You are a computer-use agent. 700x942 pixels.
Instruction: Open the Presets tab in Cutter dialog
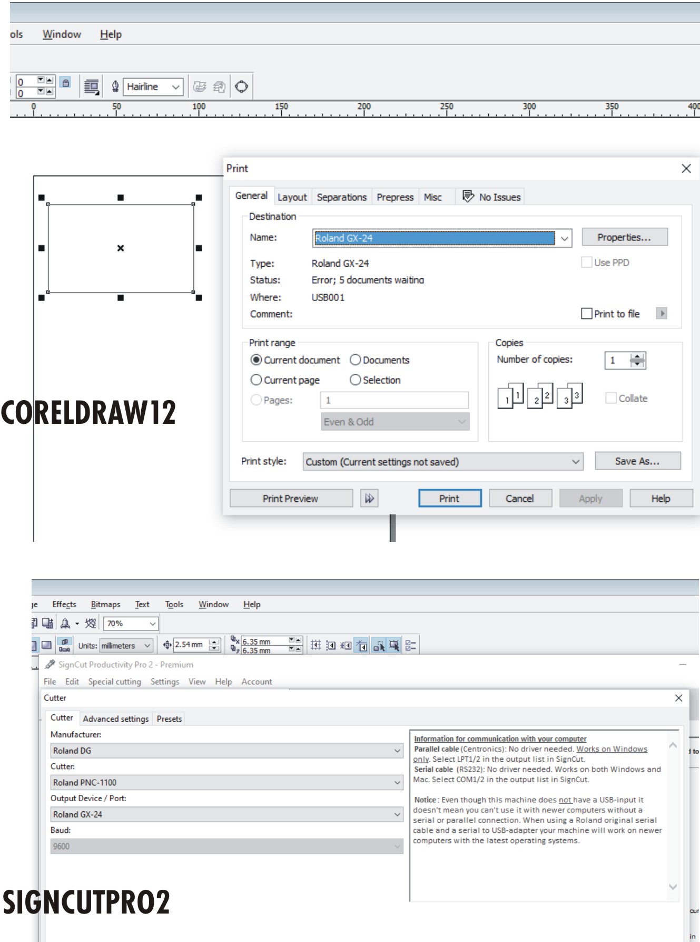(169, 718)
